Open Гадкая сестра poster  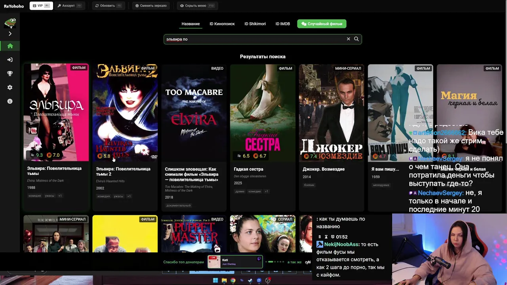(263, 113)
